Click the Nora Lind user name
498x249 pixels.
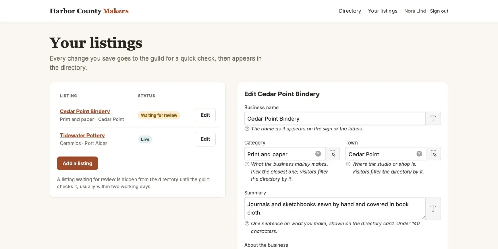[x=415, y=11]
